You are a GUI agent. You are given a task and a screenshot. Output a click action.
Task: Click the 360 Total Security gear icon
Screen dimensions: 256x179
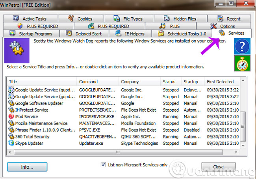coord(11,136)
